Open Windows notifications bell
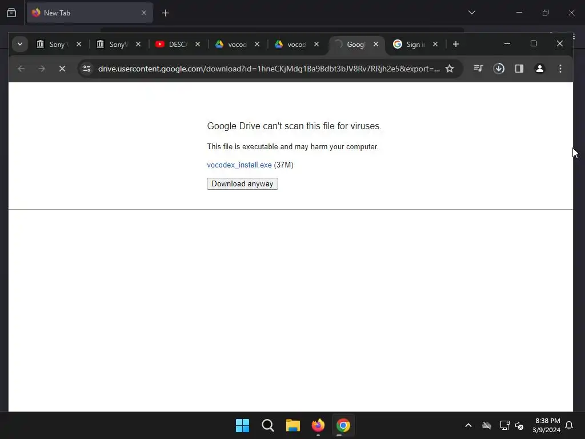Viewport: 585px width, 439px height. click(x=570, y=425)
